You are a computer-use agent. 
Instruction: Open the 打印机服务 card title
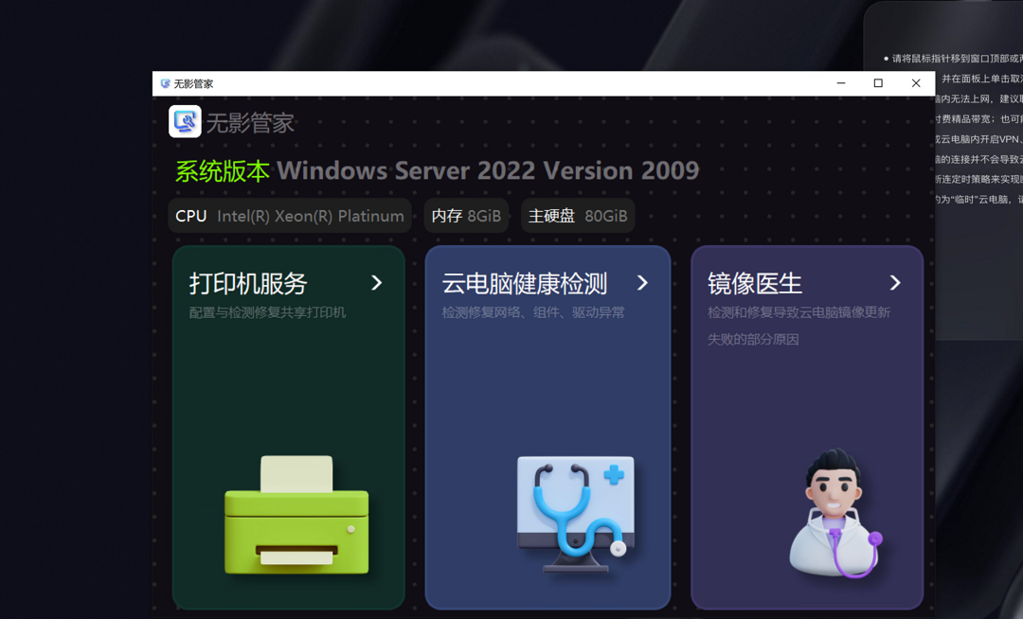pyautogui.click(x=248, y=283)
